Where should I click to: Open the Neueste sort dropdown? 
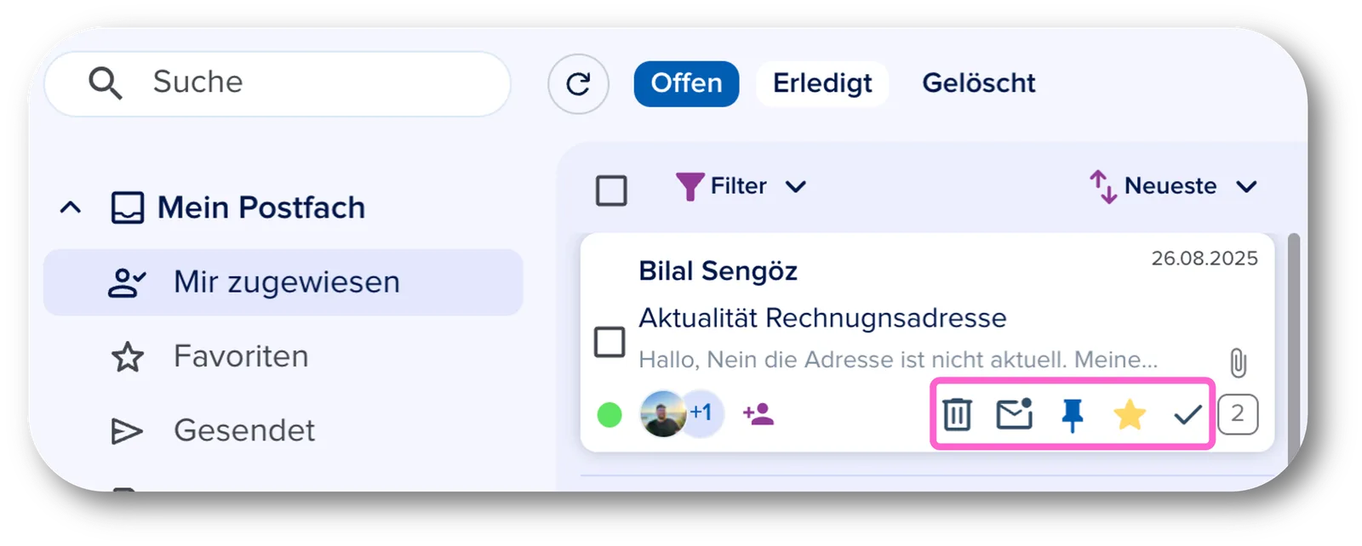point(1173,186)
